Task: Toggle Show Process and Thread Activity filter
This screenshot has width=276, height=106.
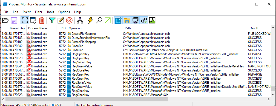Action: tap(144, 21)
